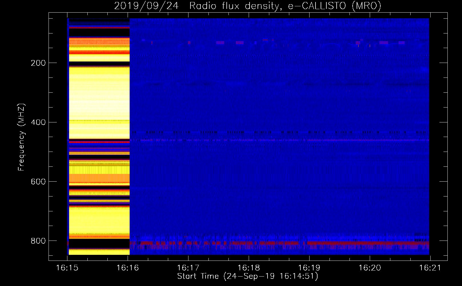Click the 600 frequency tick label
462x286 pixels.
(38, 182)
